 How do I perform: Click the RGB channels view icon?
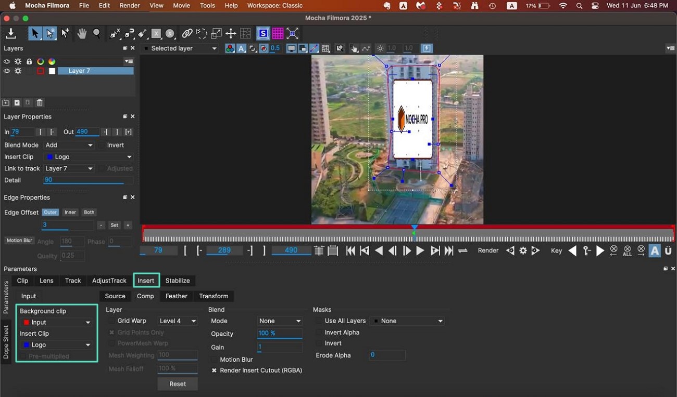230,48
